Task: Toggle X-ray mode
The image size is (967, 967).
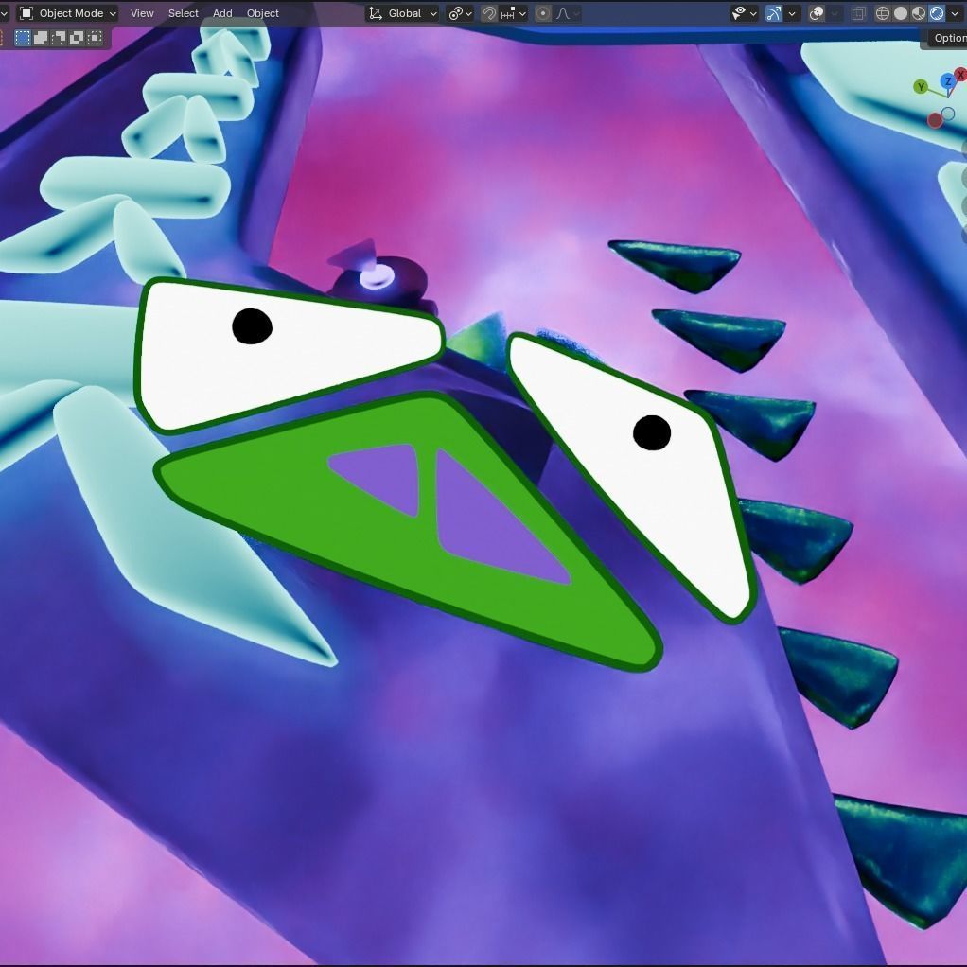Action: coord(858,13)
